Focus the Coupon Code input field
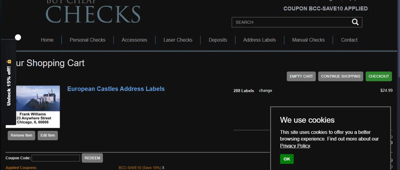400x170 pixels. tap(56, 158)
